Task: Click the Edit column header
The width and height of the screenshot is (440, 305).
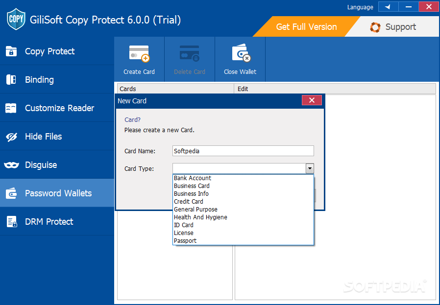Action: pos(335,89)
